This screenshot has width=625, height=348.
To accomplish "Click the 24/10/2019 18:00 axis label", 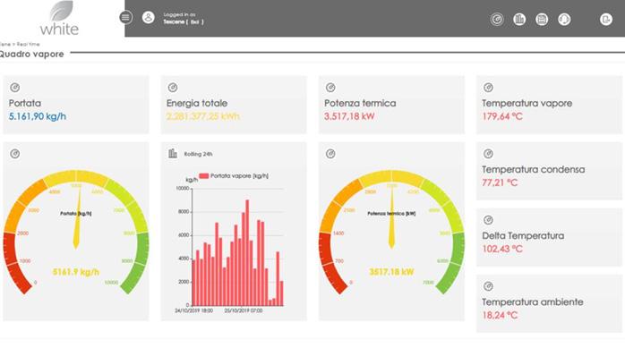I will coord(194,310).
